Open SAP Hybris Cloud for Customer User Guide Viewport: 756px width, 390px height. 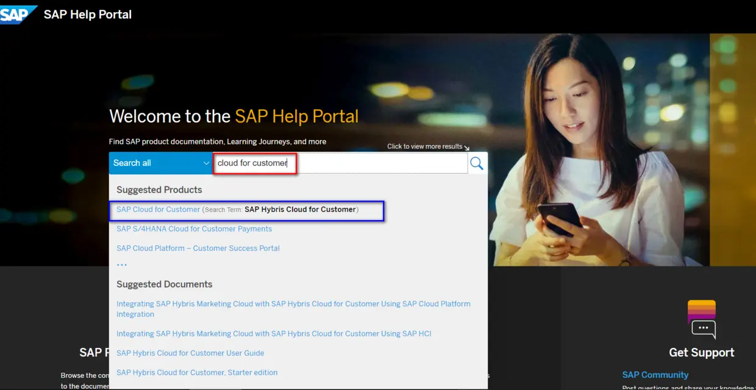point(190,353)
